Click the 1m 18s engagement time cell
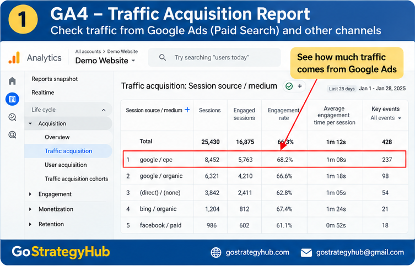The image size is (415, 266). [336, 176]
